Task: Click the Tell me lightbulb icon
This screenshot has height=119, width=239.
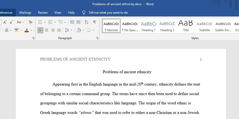Action: click(84, 13)
